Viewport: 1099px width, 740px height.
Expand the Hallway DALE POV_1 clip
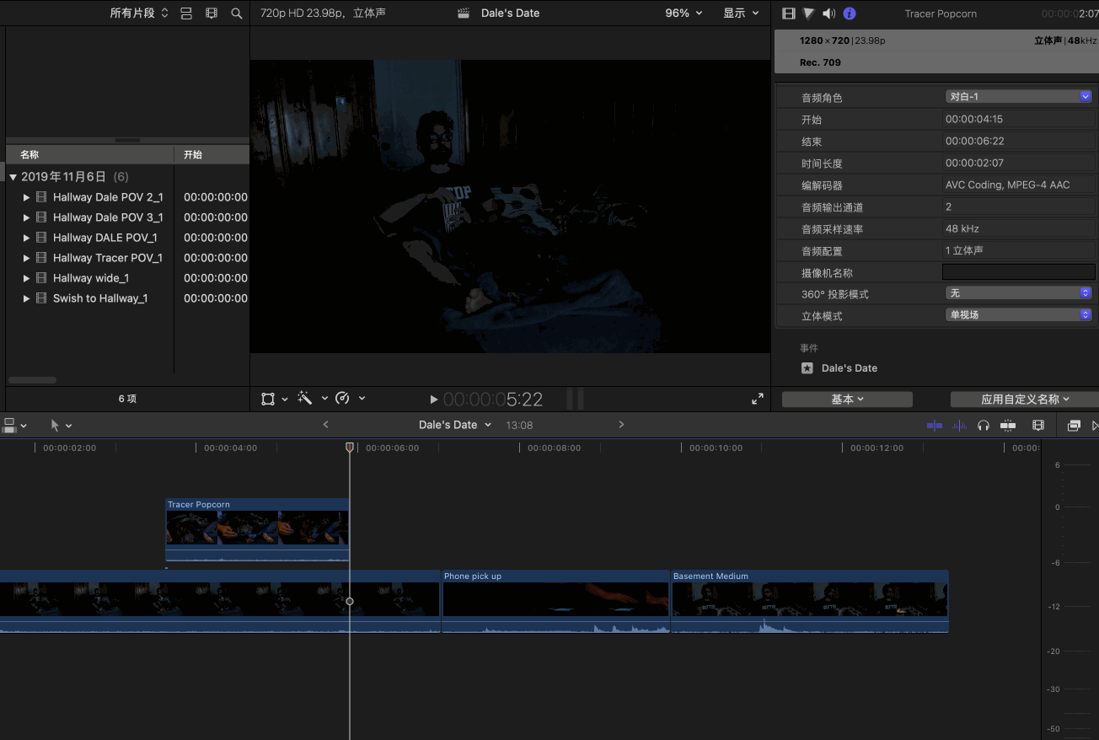26,238
